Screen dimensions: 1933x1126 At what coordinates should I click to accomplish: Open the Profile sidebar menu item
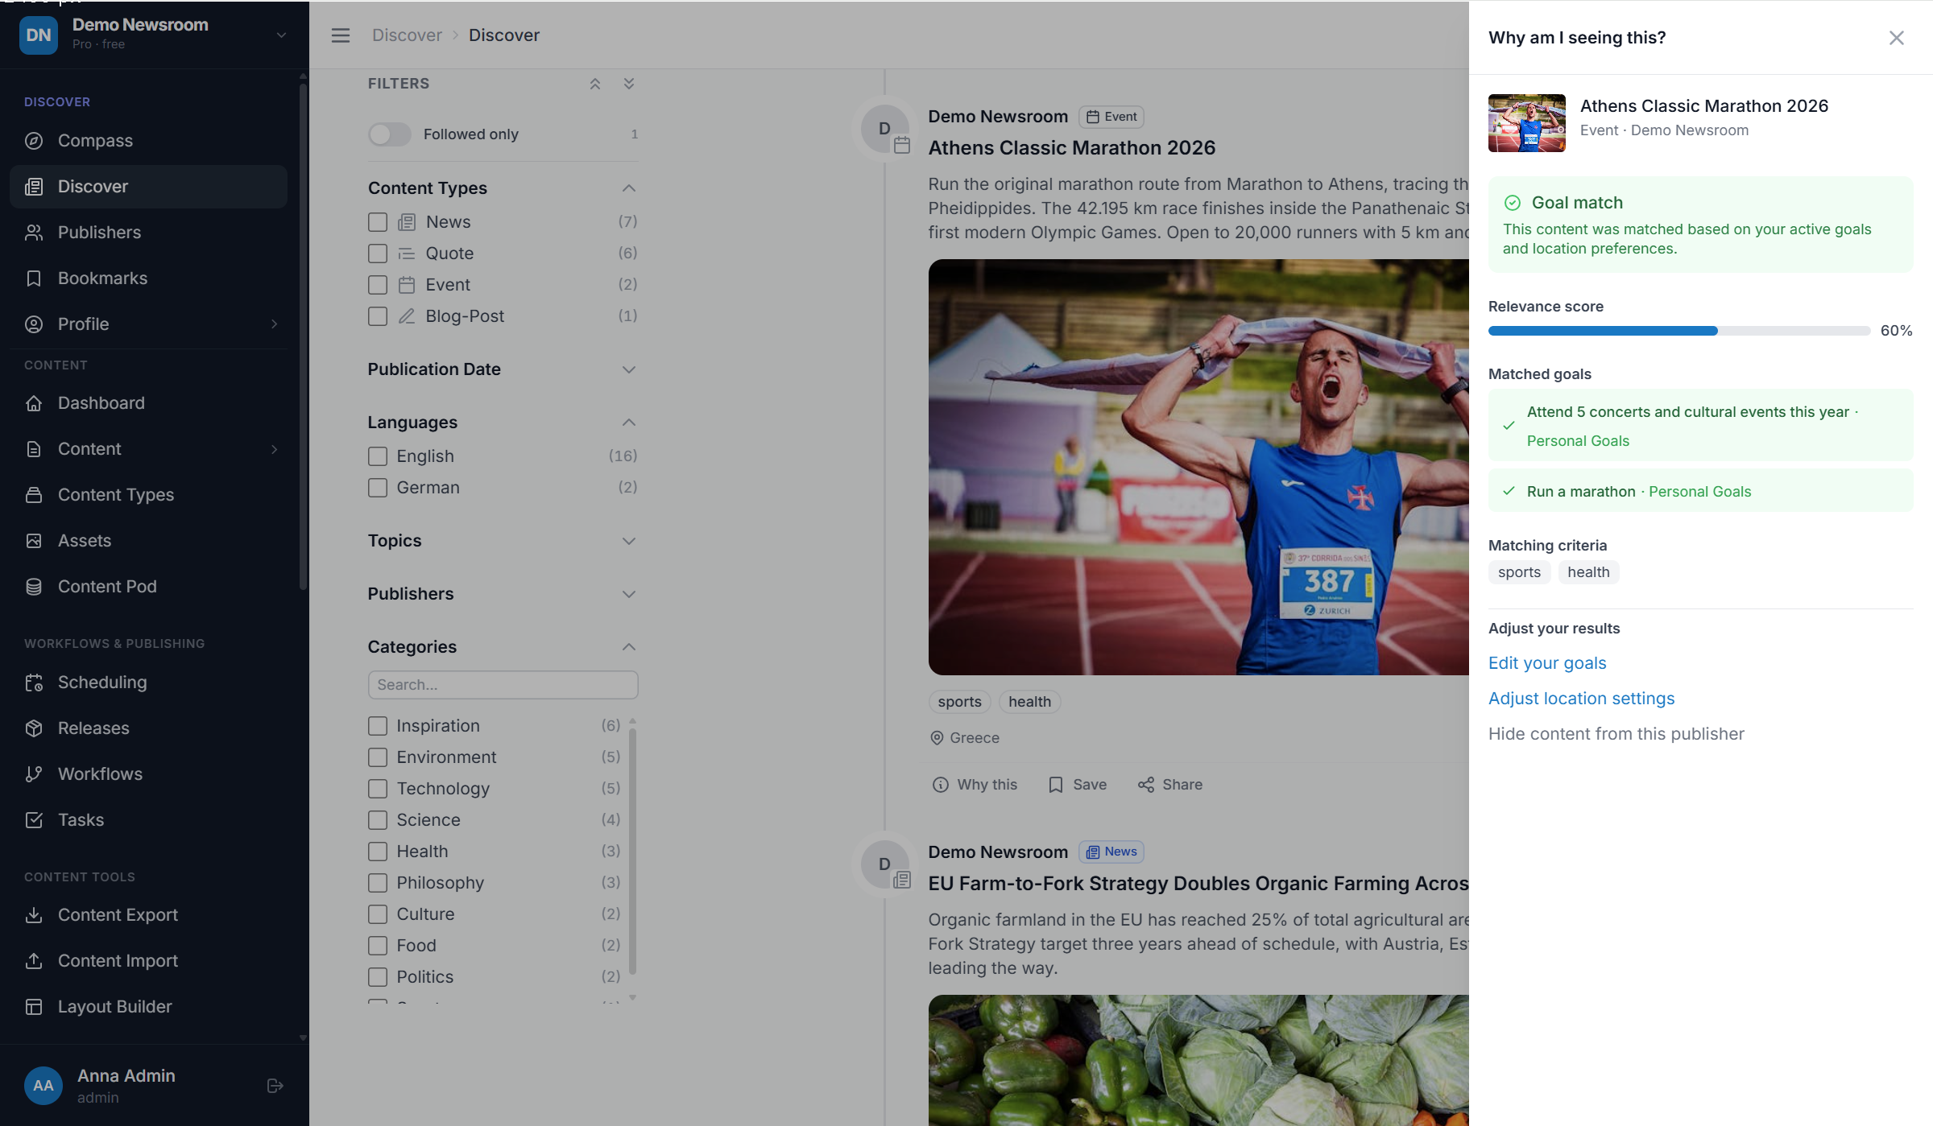tap(149, 324)
